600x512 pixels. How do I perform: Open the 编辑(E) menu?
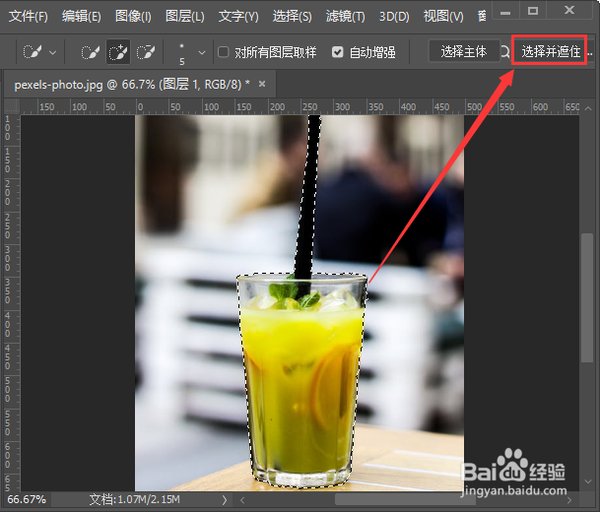coord(82,17)
